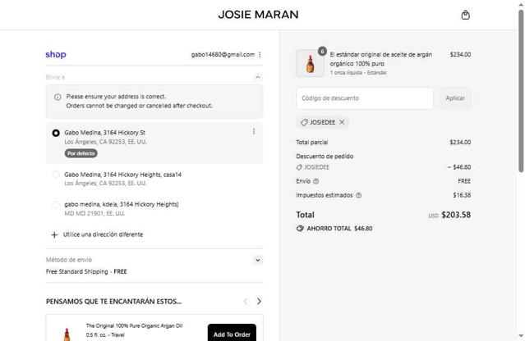
Task: Open account options menu beside email
Action: click(260, 54)
